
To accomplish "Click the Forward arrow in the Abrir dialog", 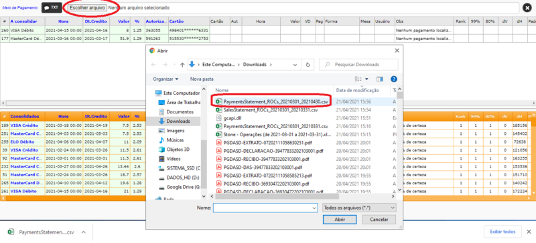I will point(165,64).
